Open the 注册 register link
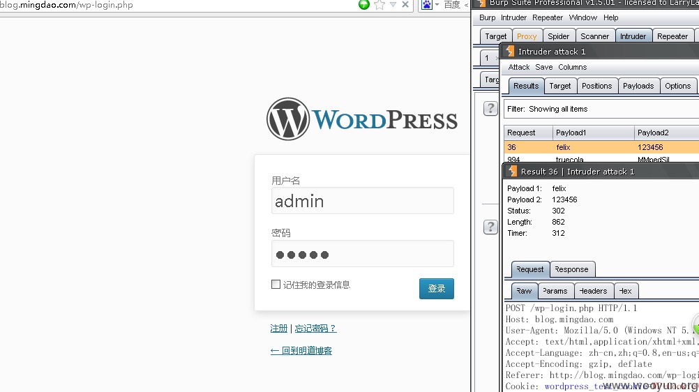This screenshot has height=392, width=699. point(279,329)
